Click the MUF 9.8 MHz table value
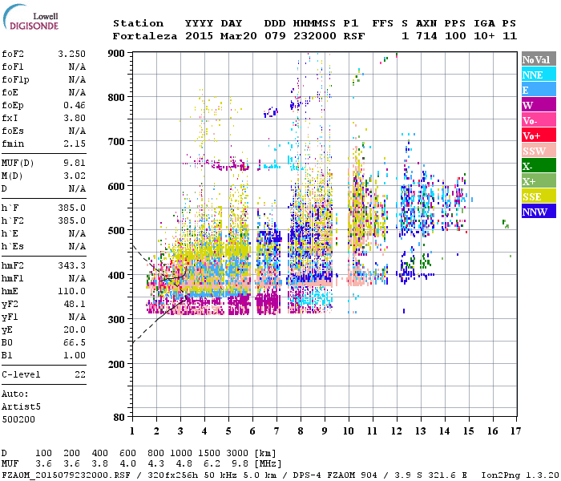Image resolution: width=561 pixels, height=481 pixels. click(240, 464)
